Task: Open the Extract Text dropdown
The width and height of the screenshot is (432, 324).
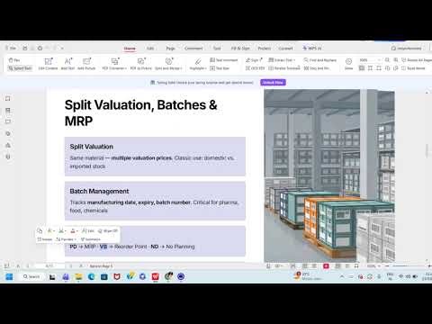Action: tap(282, 60)
